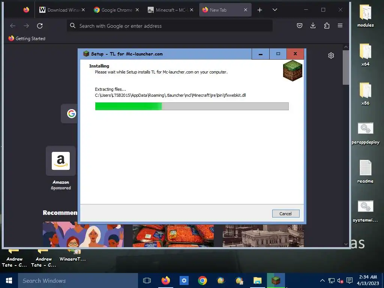Click the muted volume tray icon
This screenshot has height=288, width=384.
pyautogui.click(x=340, y=280)
